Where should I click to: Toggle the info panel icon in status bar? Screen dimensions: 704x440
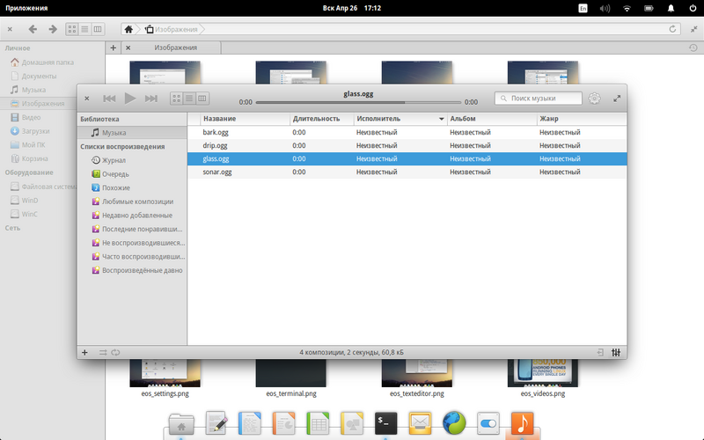click(600, 353)
